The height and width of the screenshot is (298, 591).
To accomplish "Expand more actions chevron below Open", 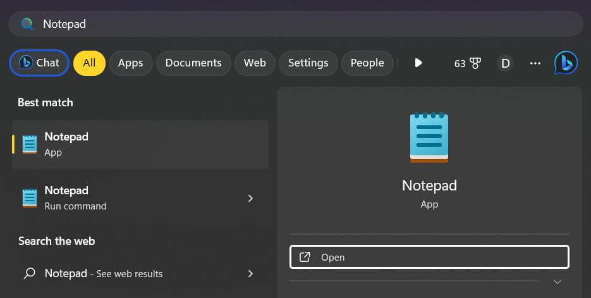I will pos(557,282).
